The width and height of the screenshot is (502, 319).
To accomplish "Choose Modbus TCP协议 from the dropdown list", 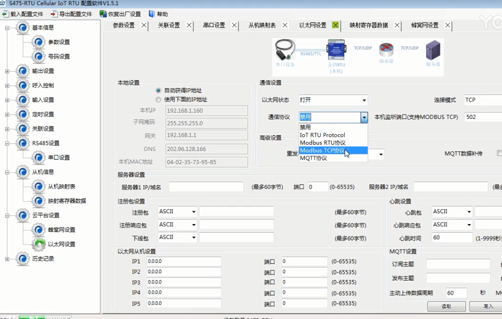I will click(x=322, y=151).
